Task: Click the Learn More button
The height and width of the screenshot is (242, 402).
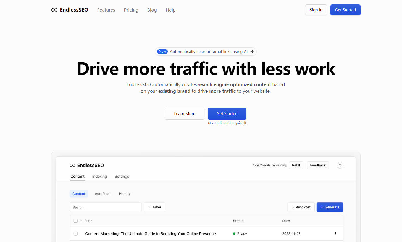Action: pos(185,113)
